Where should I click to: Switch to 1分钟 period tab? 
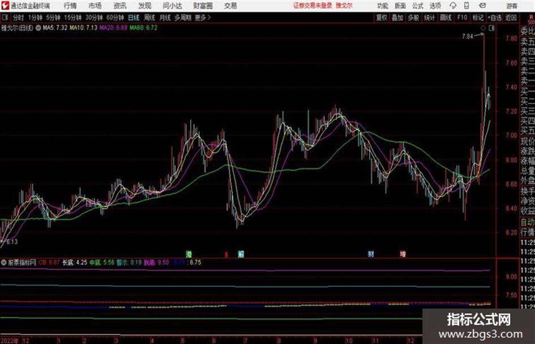[35, 18]
